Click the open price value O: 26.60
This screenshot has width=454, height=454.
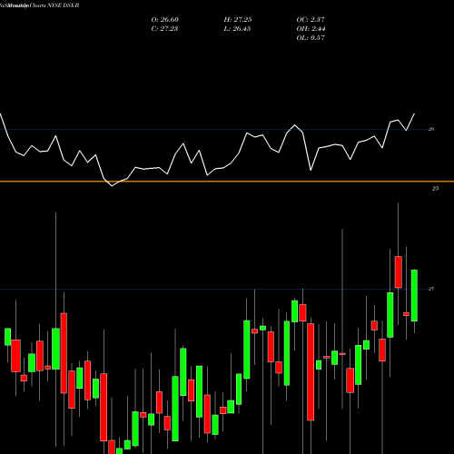click(x=165, y=20)
